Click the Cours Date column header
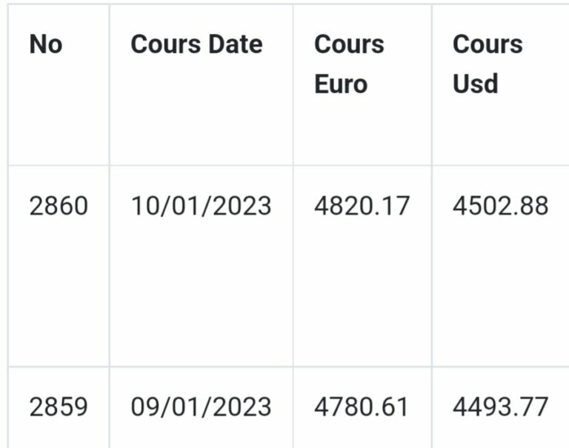569x448 pixels. coord(196,44)
